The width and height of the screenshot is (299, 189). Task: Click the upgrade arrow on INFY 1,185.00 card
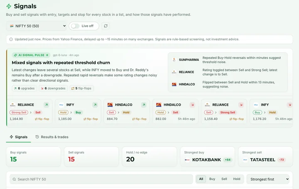click(95, 105)
